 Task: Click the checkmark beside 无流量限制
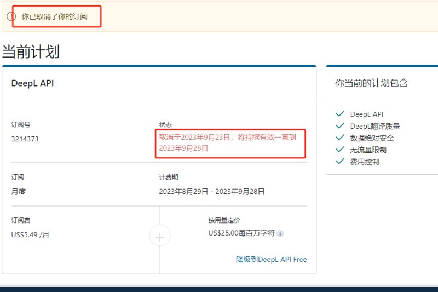(340, 150)
